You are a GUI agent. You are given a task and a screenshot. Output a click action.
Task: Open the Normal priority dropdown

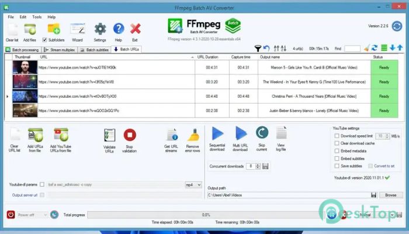[376, 215]
